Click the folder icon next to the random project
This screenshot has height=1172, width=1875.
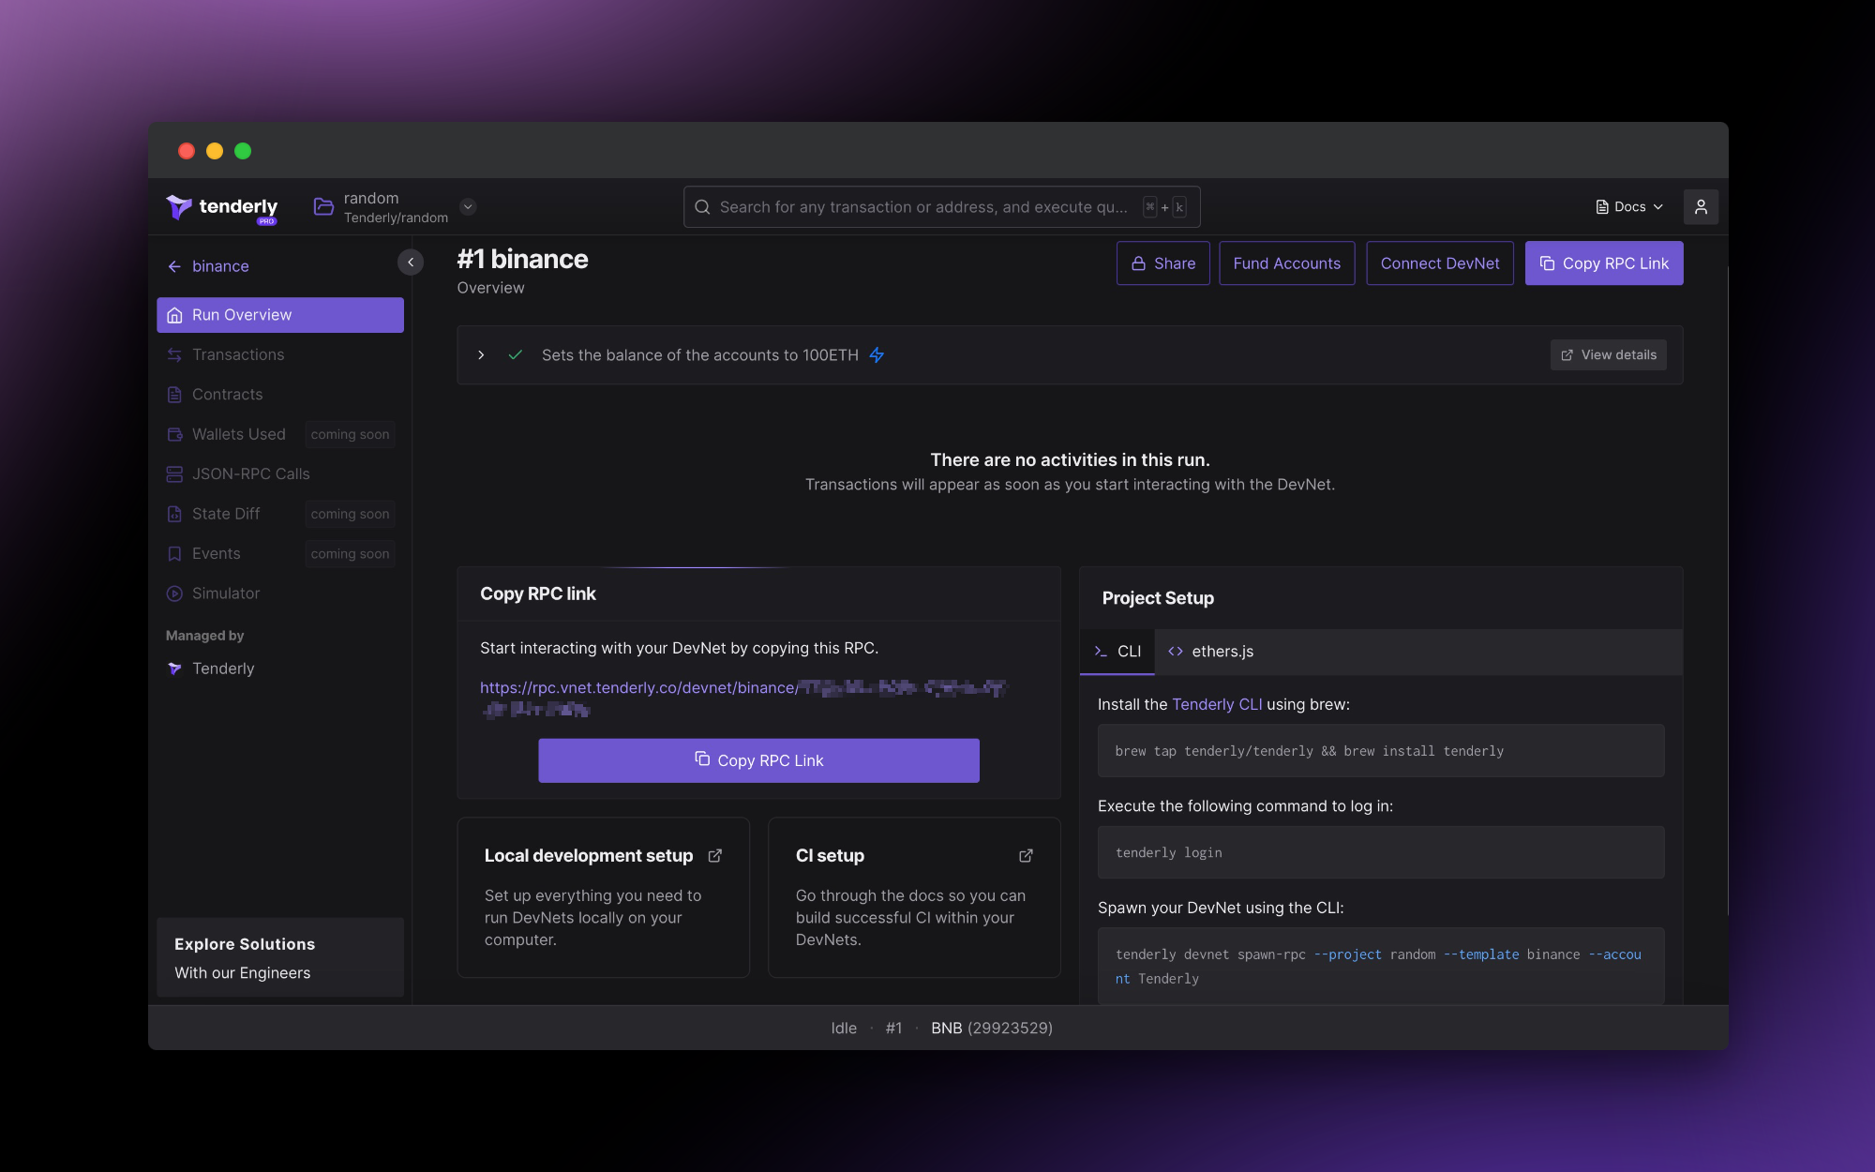tap(322, 206)
